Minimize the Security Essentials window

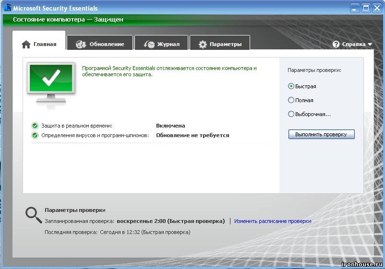click(354, 8)
